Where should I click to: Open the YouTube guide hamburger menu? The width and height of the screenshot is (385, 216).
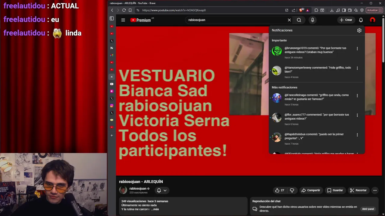123,20
